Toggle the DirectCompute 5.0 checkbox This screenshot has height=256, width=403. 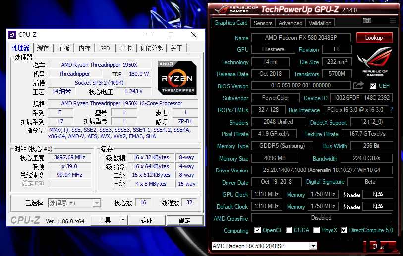coord(344,230)
